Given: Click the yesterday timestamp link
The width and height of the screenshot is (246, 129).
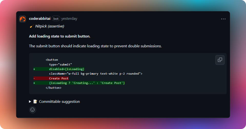Looking at the screenshot, I should 69,18.
